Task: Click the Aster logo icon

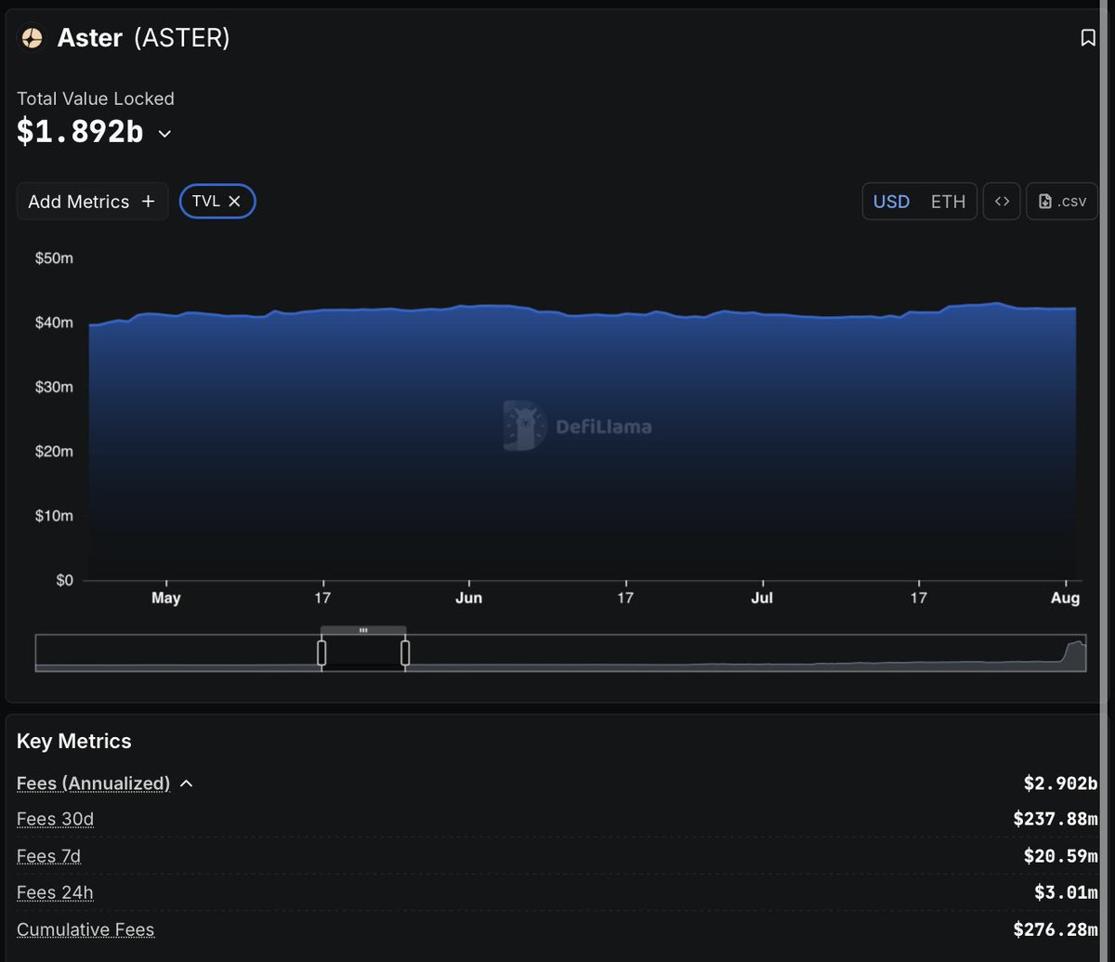Action: [x=32, y=38]
